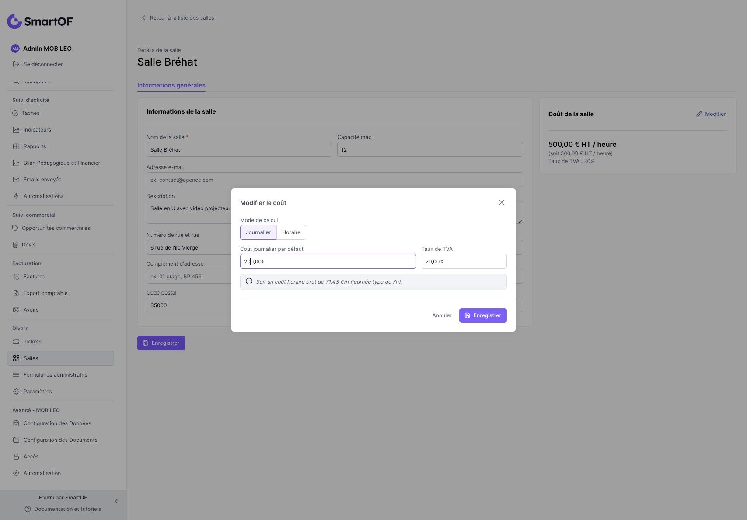Close the Modifier le coût dialog
Viewport: 747px width, 520px height.
(502, 202)
